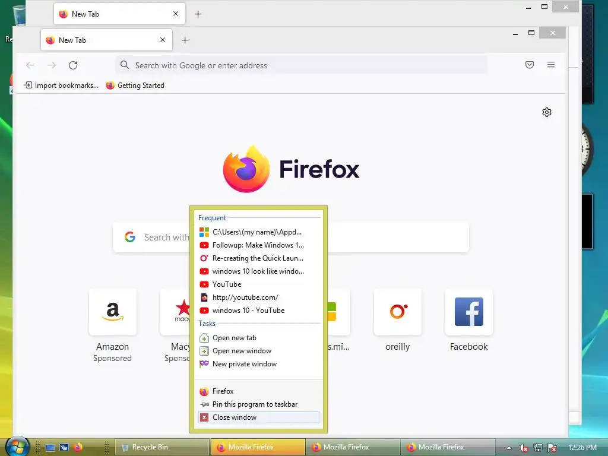Choose Open new tab task
The width and height of the screenshot is (608, 456).
[259, 338]
